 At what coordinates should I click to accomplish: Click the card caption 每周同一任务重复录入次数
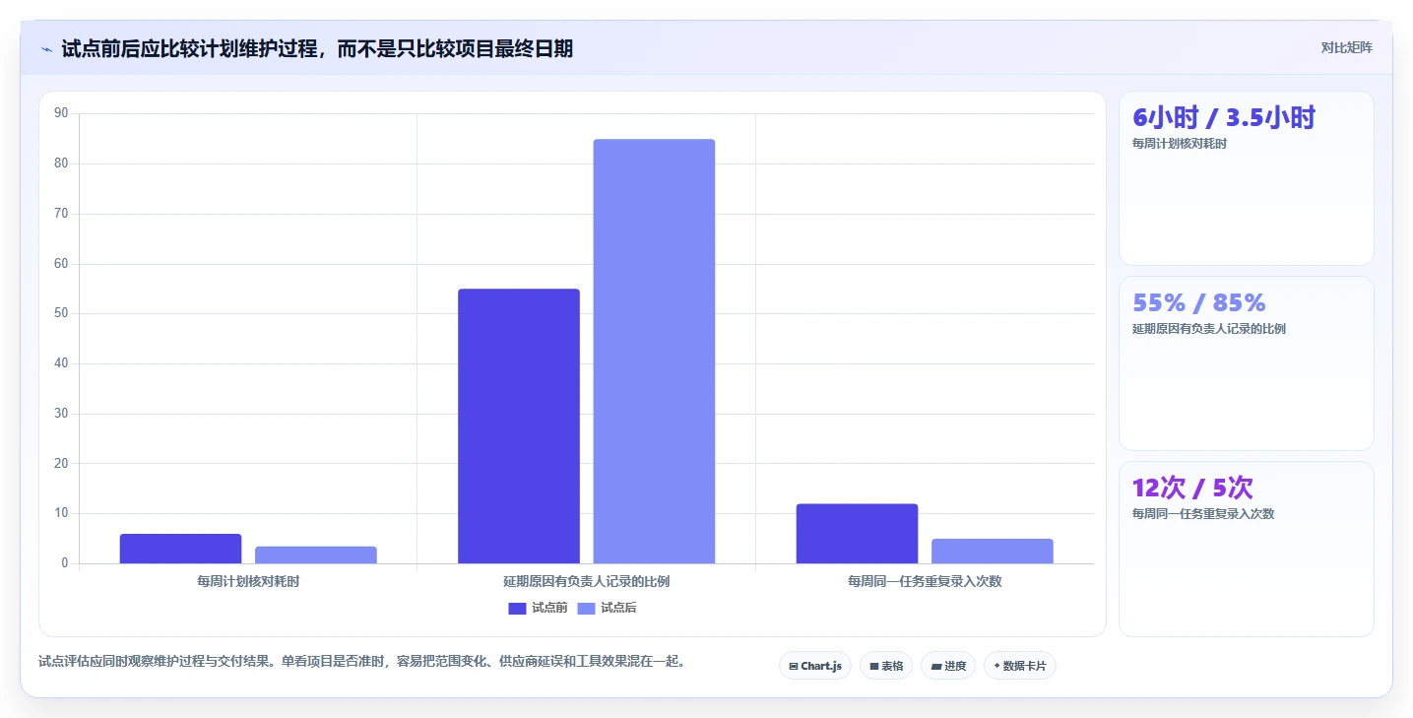[1203, 513]
